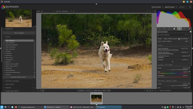Click the search module input field

click(179, 32)
